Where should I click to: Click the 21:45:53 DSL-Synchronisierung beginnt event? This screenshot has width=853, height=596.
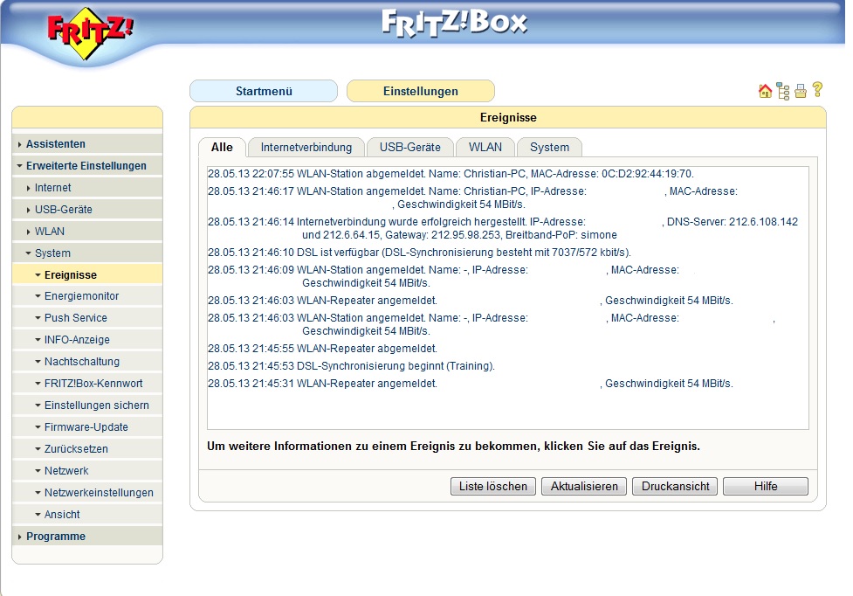point(352,365)
